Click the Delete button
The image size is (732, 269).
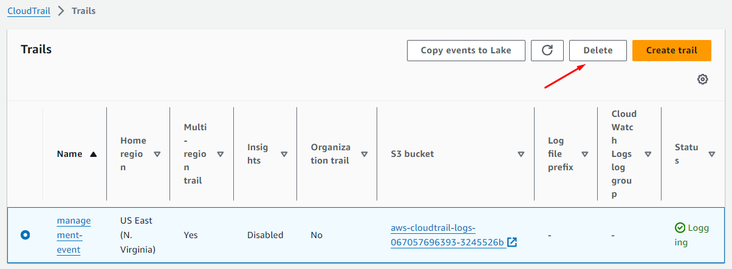(598, 50)
